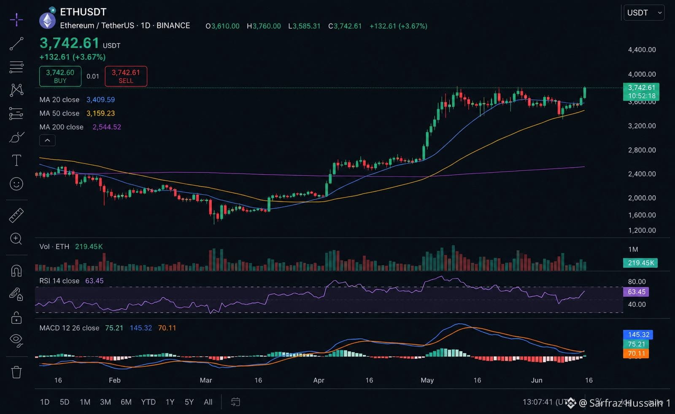This screenshot has width=675, height=414.
Task: Click the L3,585.31 low value
Action: pyautogui.click(x=304, y=26)
